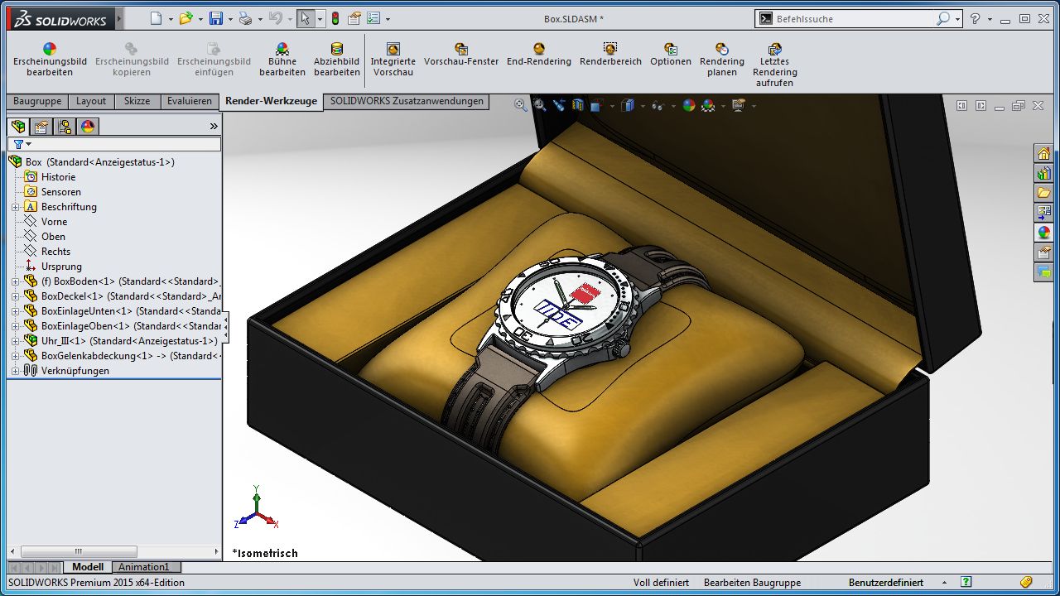1060x596 pixels.
Task: Expand the BoxBoden<1> component
Action: click(15, 281)
